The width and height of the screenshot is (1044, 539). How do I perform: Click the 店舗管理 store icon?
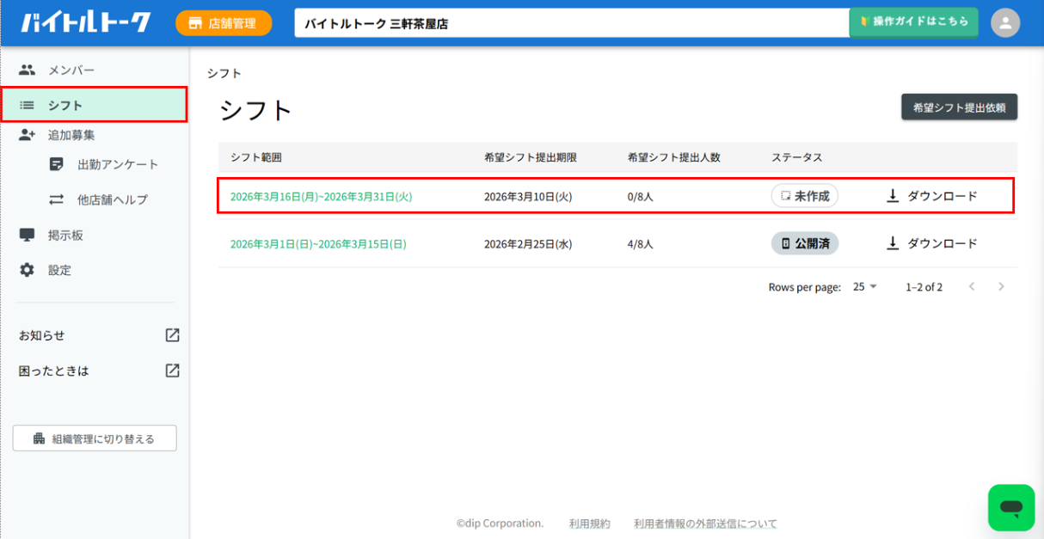coord(195,23)
